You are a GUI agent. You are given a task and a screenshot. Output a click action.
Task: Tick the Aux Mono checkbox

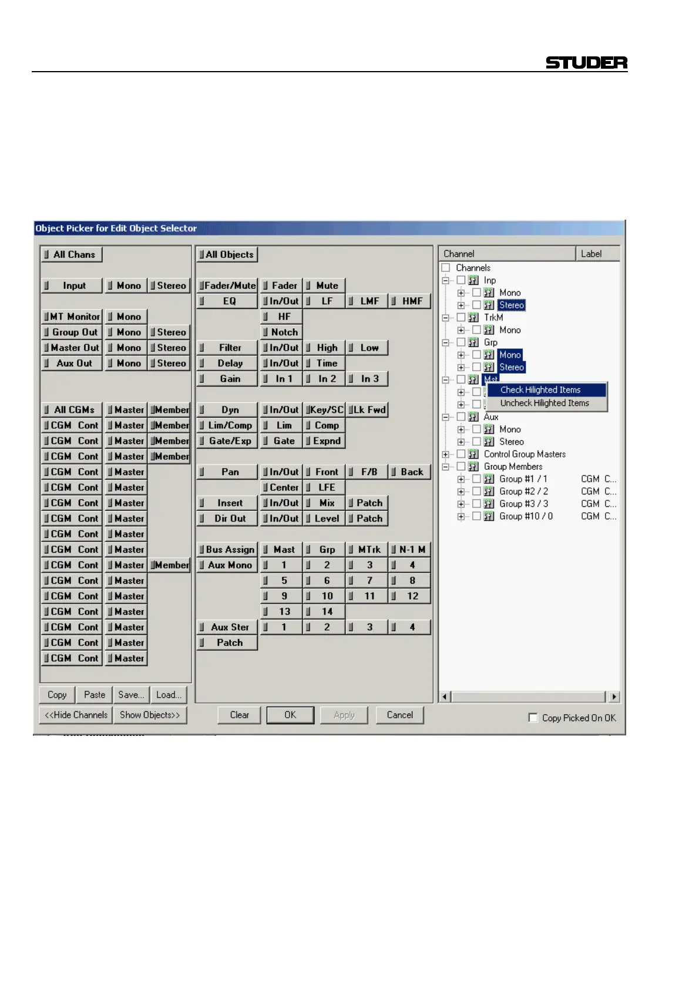click(476, 429)
